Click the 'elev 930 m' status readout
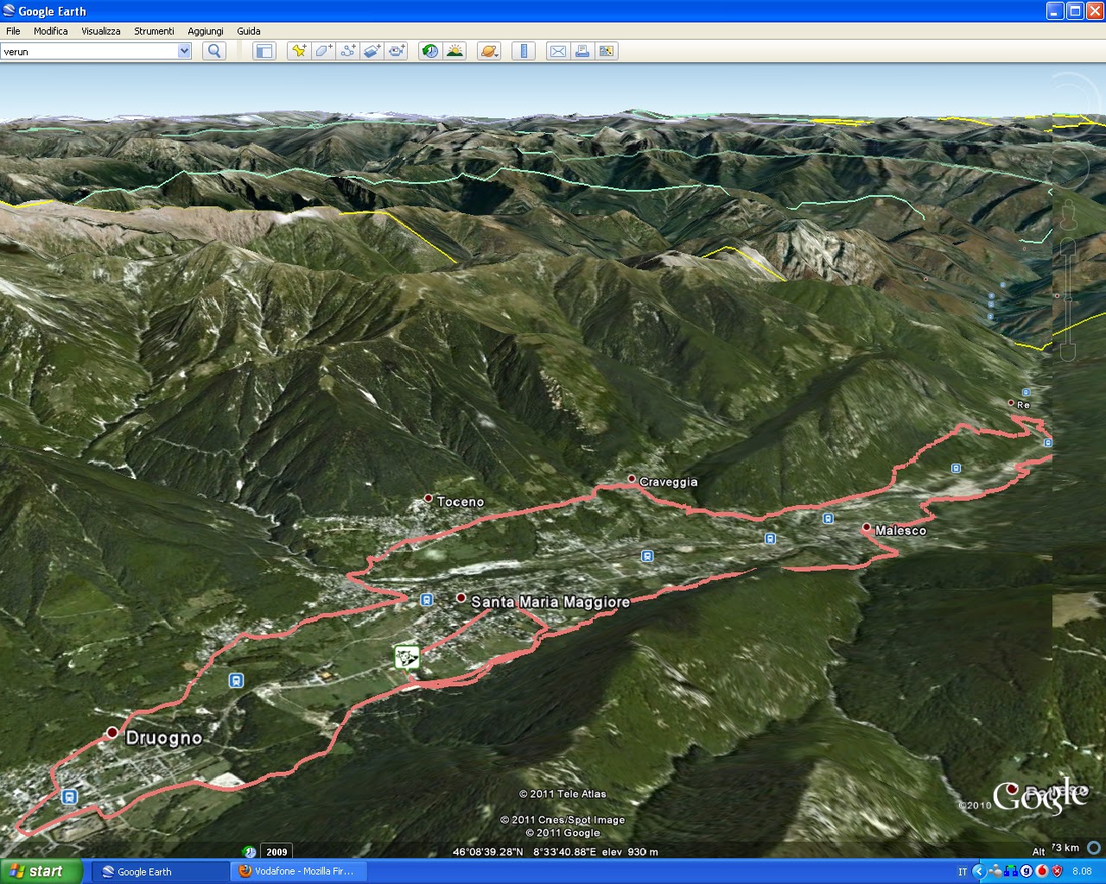Screen dimensions: 1106x884 (630, 852)
